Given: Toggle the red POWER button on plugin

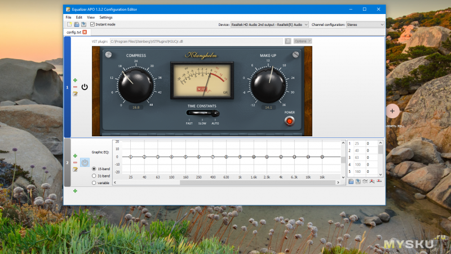Looking at the screenshot, I should click(x=290, y=121).
